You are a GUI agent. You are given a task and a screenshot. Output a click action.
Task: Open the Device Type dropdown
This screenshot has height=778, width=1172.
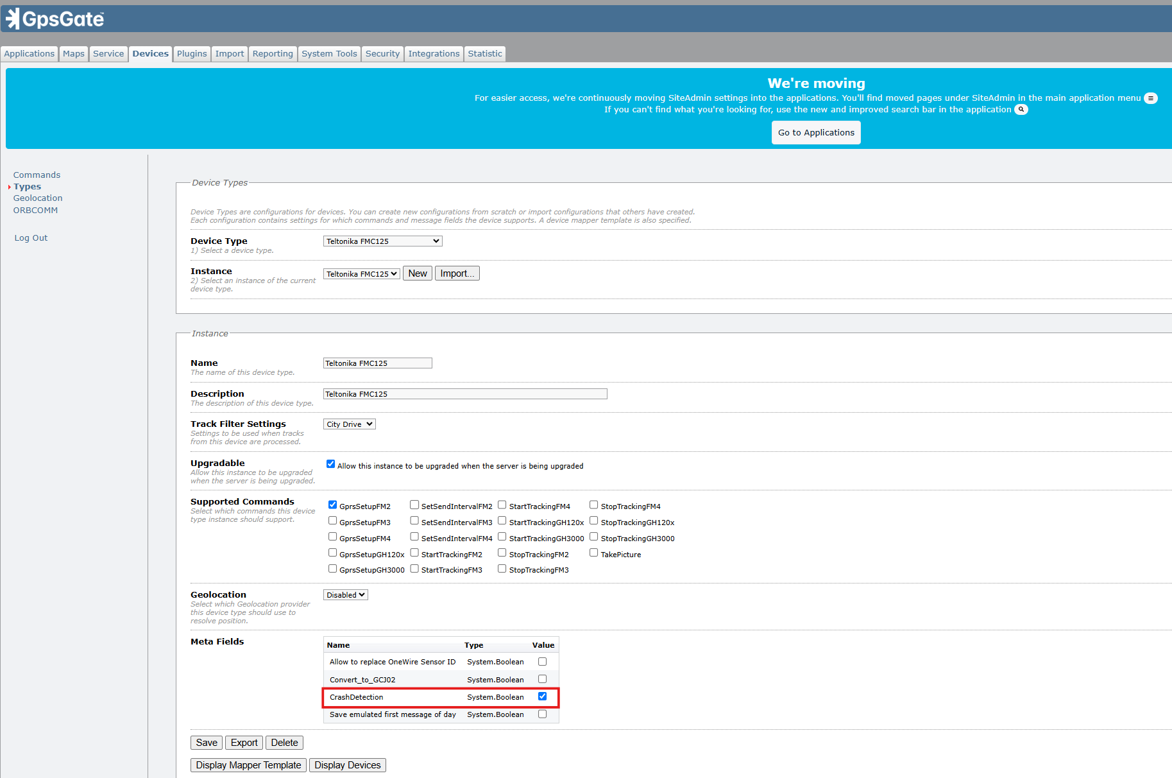(x=382, y=241)
